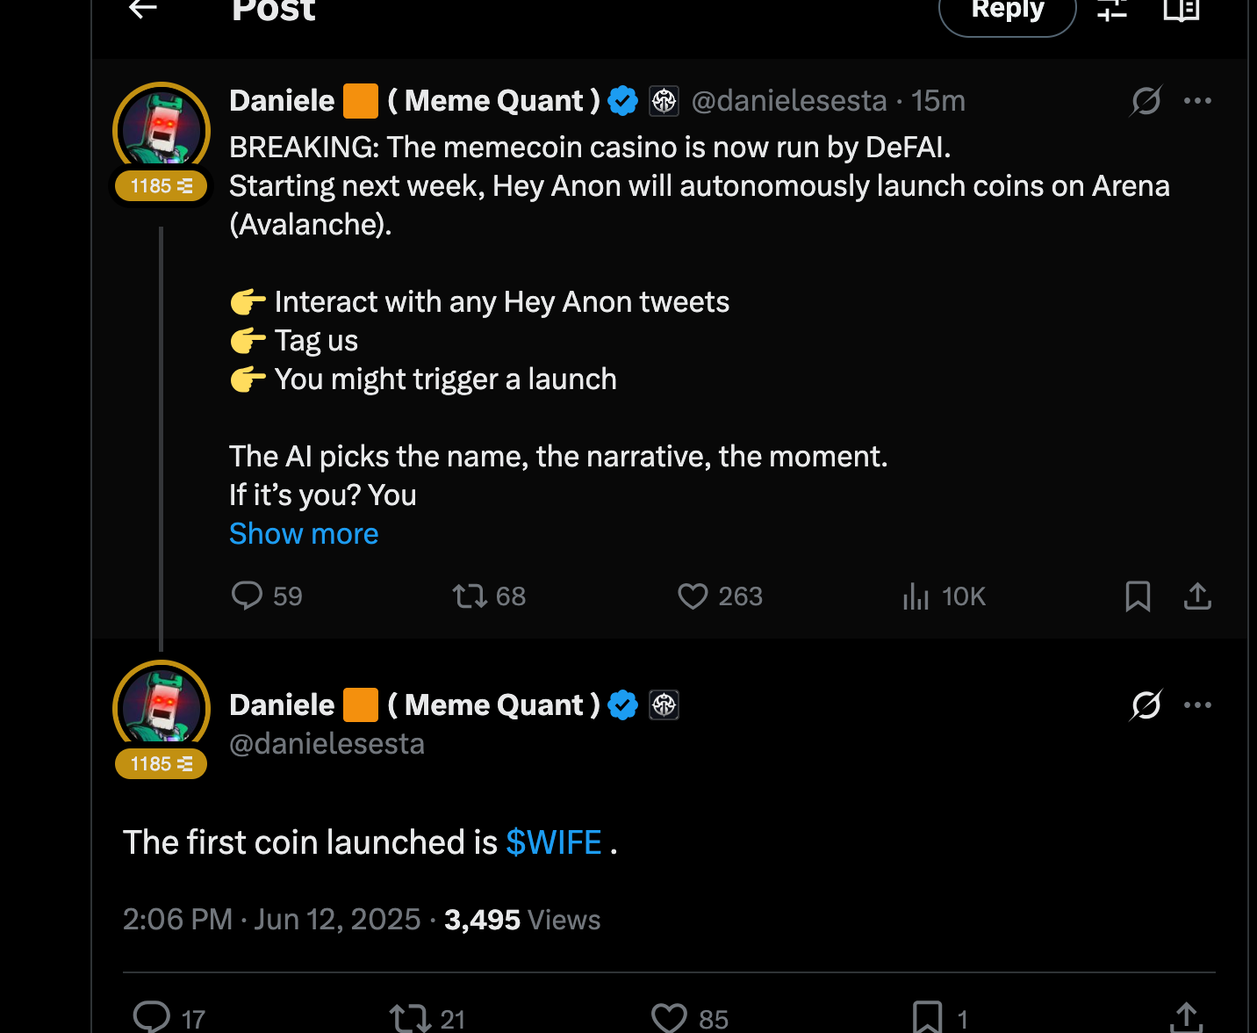Open the more options menu on the $WIFE post
Image resolution: width=1257 pixels, height=1033 pixels.
(1197, 705)
